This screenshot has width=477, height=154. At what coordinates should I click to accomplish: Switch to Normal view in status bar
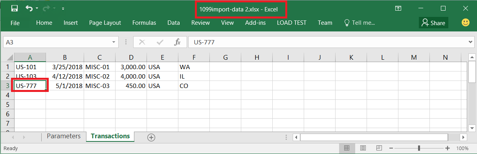pos(347,148)
